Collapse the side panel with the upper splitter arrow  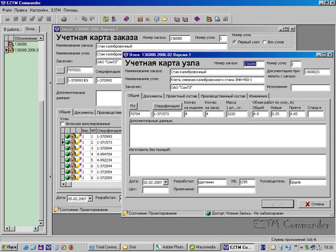tap(50, 83)
